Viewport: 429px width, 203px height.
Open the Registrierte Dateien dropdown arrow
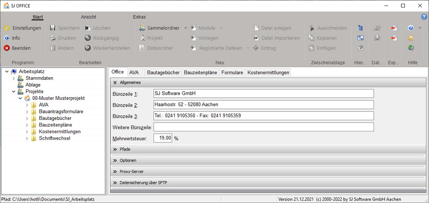(x=248, y=48)
